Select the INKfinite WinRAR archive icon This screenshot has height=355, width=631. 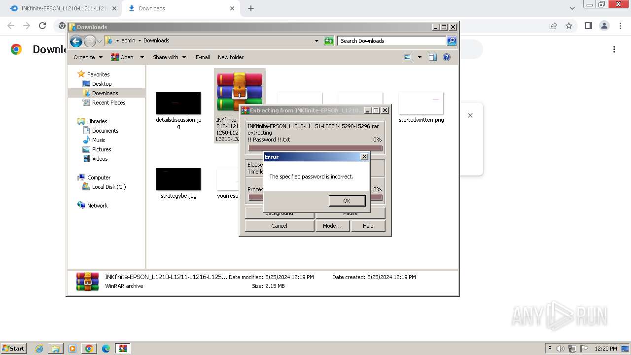(239, 91)
